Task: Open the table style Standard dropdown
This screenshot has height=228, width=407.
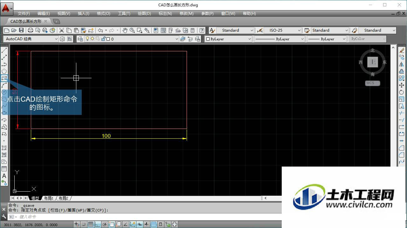Action: 347,30
